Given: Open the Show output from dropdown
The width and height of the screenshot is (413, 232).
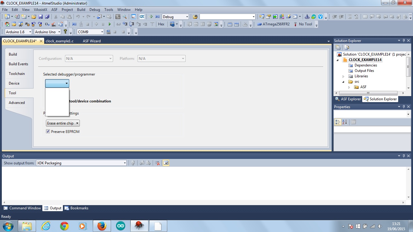Looking at the screenshot, I should 81,163.
